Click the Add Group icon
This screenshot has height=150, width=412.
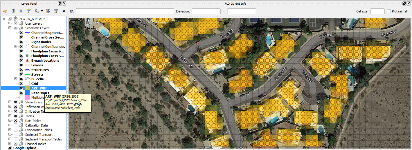click(x=13, y=11)
